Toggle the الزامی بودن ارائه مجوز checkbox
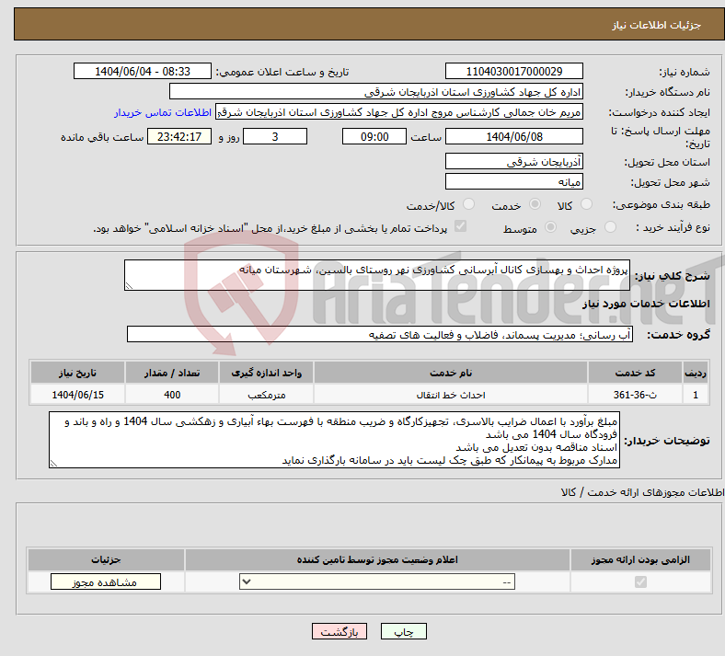The image size is (725, 656). tap(640, 582)
